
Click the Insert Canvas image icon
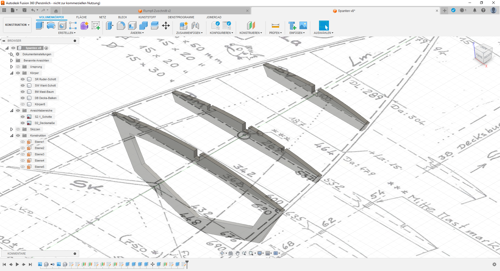click(303, 26)
